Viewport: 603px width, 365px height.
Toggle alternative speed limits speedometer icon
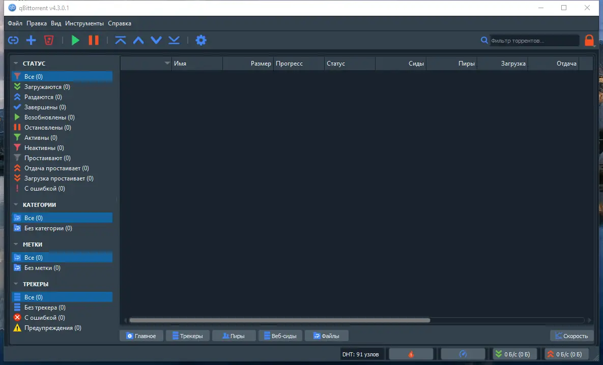(463, 354)
